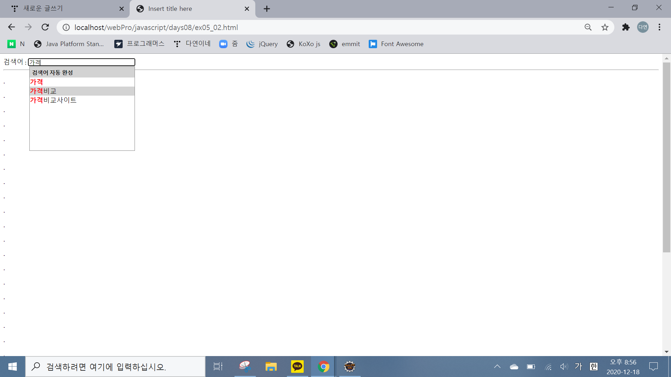Image resolution: width=671 pixels, height=377 pixels.
Task: Open a new browser tab
Action: (x=267, y=9)
